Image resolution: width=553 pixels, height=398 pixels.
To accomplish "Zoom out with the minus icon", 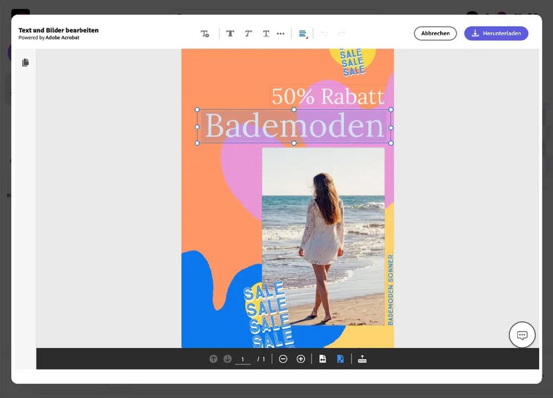I will pyautogui.click(x=283, y=359).
